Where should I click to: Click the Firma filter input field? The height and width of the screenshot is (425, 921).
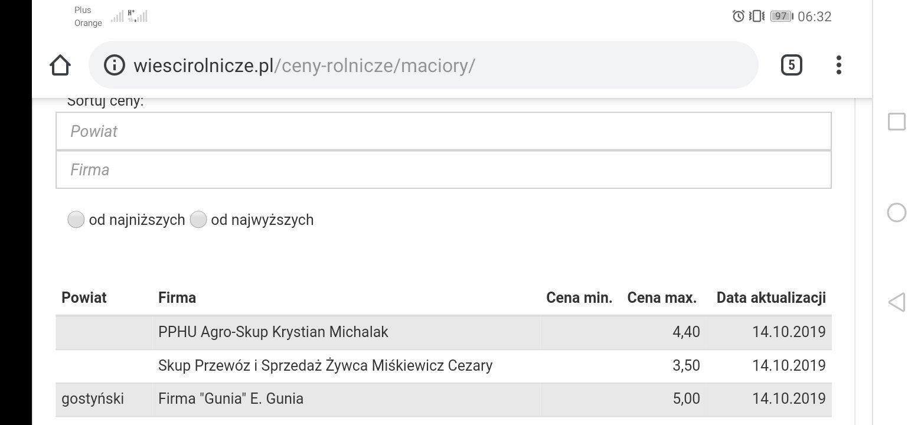pyautogui.click(x=443, y=170)
